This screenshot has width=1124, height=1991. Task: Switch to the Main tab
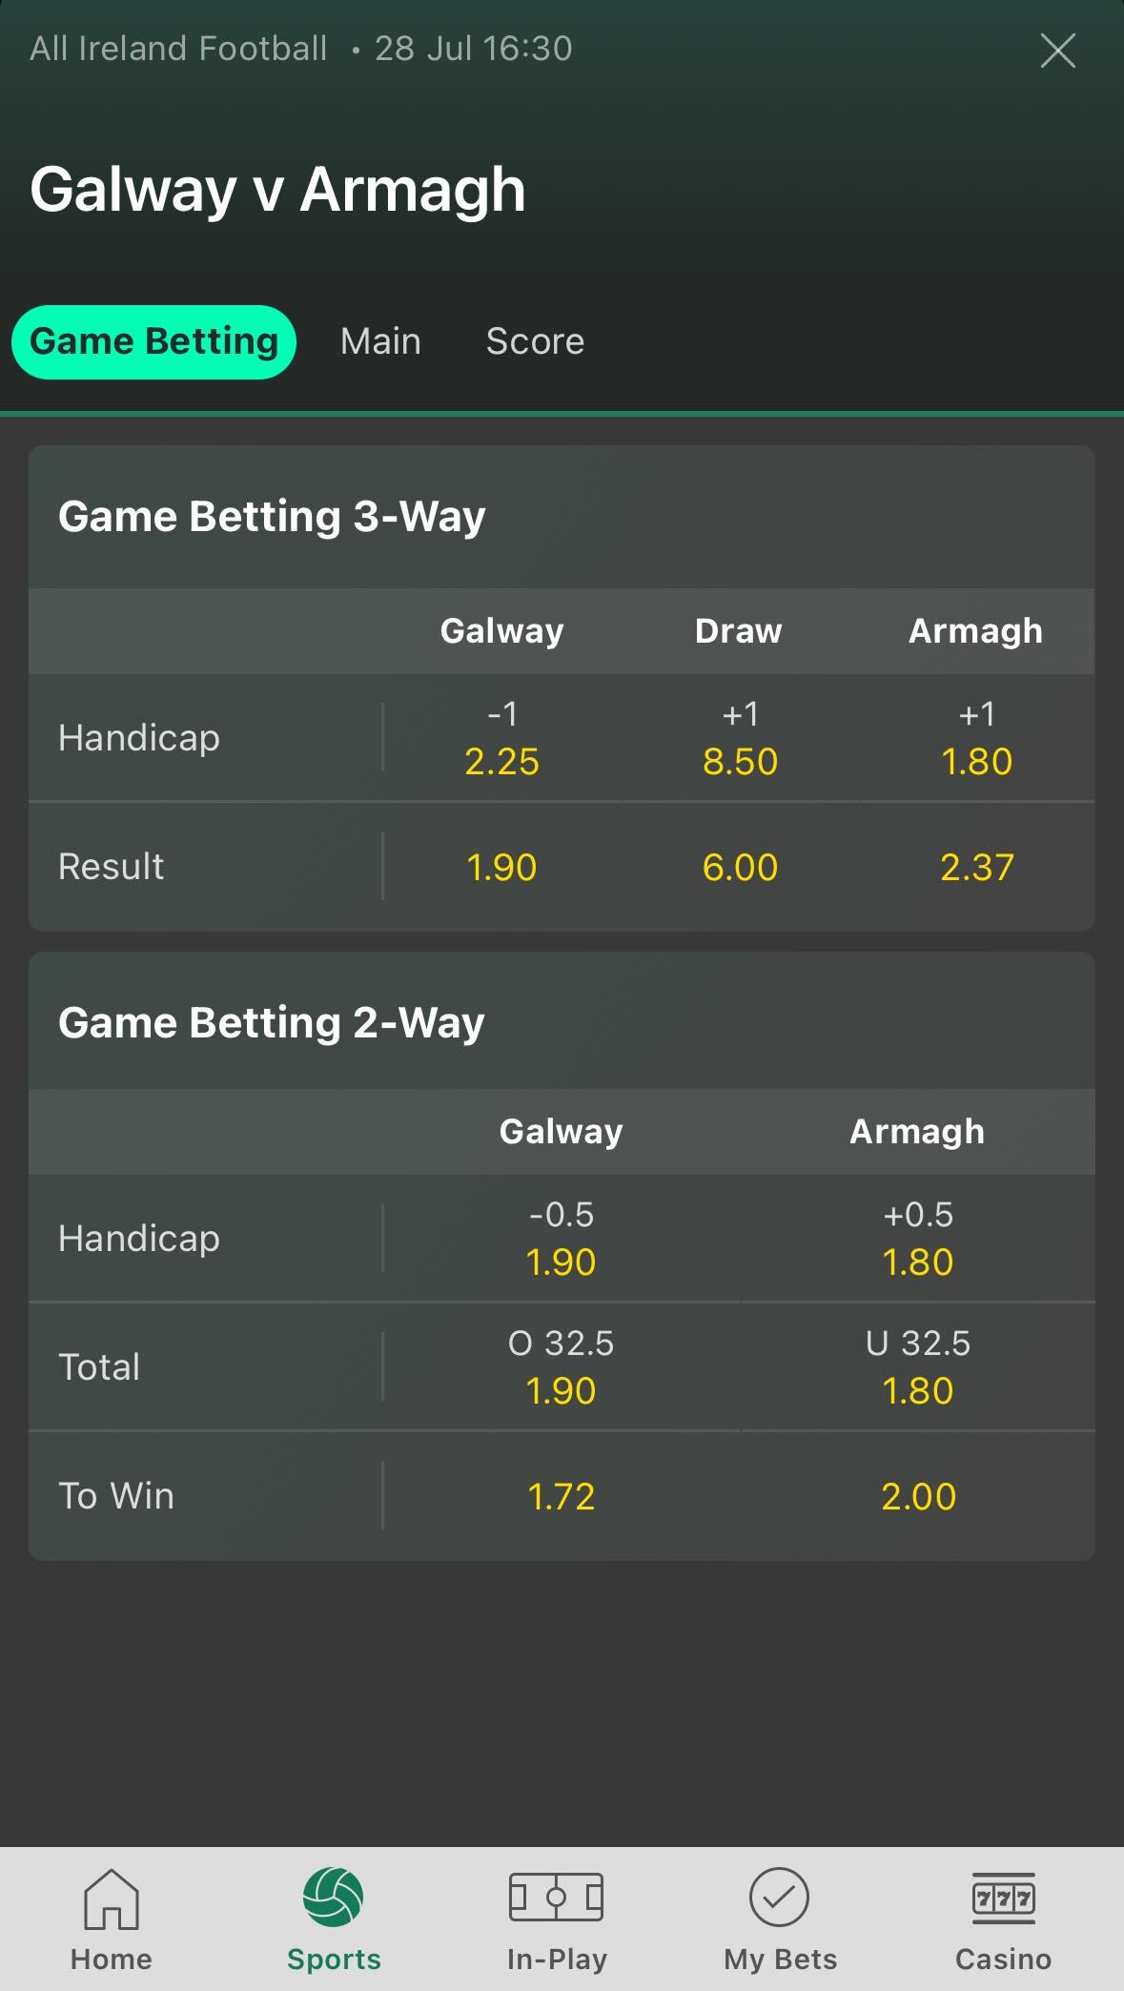380,340
